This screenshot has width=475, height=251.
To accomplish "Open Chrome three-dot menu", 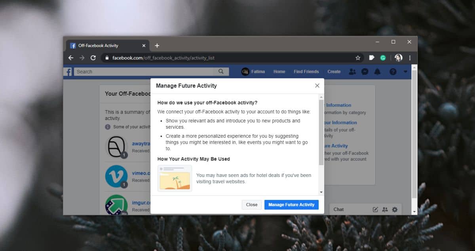I will tap(410, 58).
